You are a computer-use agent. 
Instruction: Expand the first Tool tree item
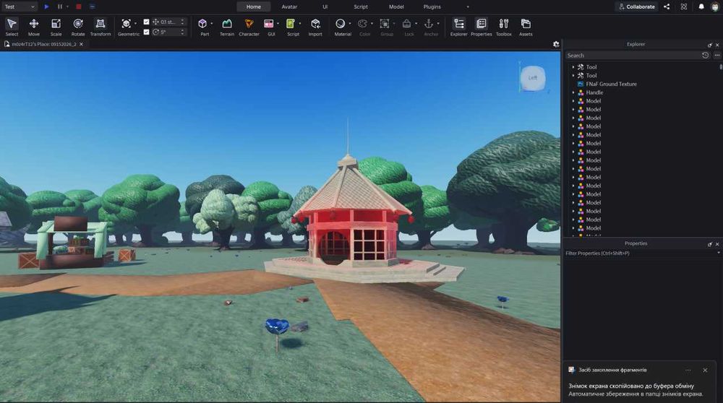pyautogui.click(x=573, y=67)
